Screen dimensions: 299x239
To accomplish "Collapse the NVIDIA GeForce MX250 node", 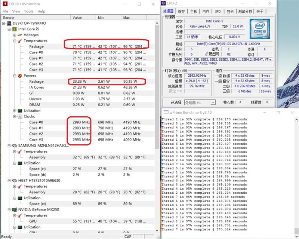I will 9,209.
